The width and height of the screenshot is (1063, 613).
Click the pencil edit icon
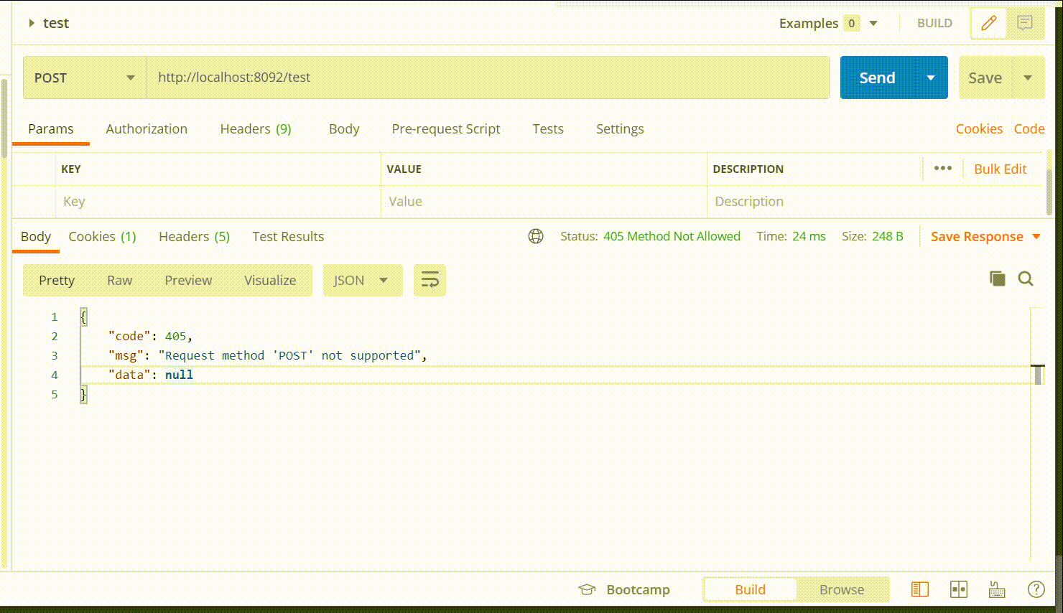[988, 23]
